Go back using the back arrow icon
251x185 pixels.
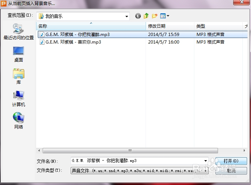pyautogui.click(x=138, y=16)
